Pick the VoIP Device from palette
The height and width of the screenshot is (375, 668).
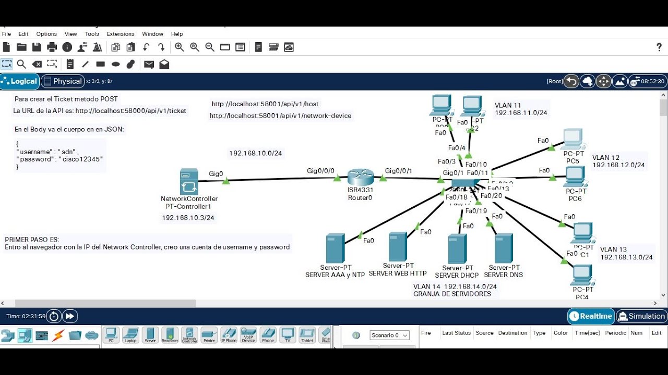click(x=248, y=335)
